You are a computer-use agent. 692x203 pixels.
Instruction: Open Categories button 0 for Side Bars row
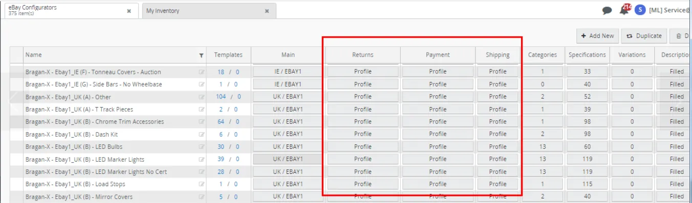[x=543, y=84]
